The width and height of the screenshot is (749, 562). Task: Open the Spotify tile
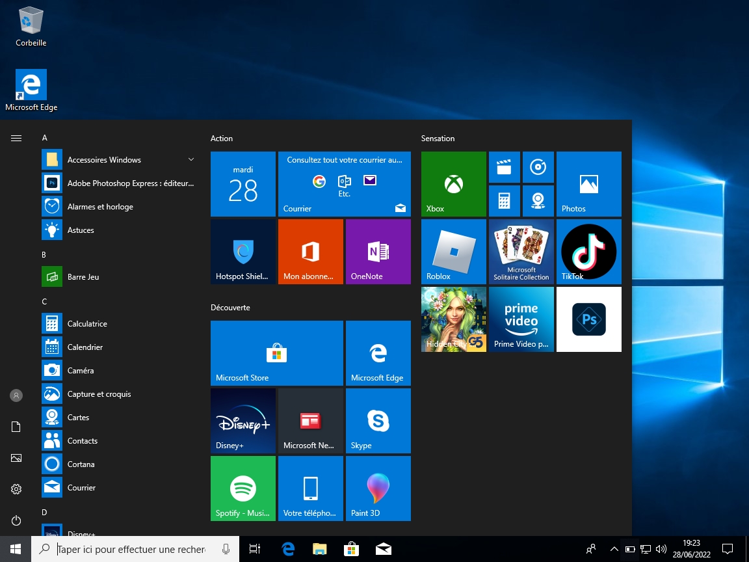click(x=243, y=488)
